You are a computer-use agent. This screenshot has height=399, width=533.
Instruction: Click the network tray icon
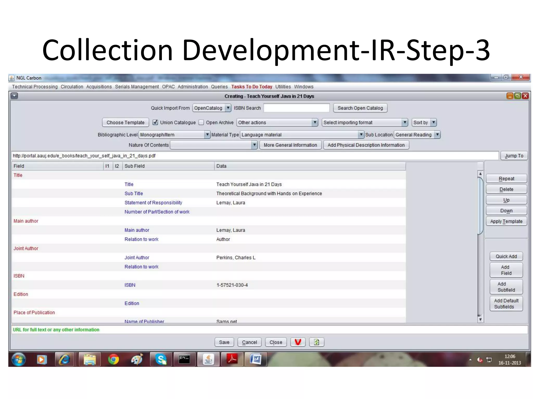tap(489, 360)
